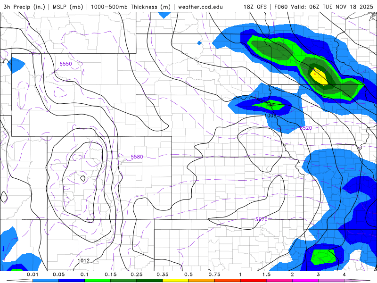Click the '4' color bar label
This screenshot has height=283, width=377.
point(344,275)
